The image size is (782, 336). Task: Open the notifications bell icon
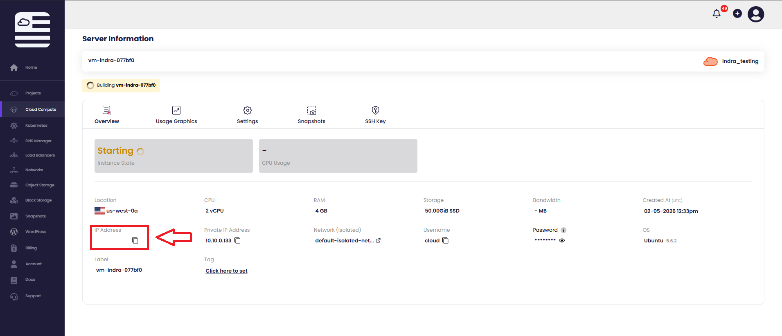coord(716,14)
